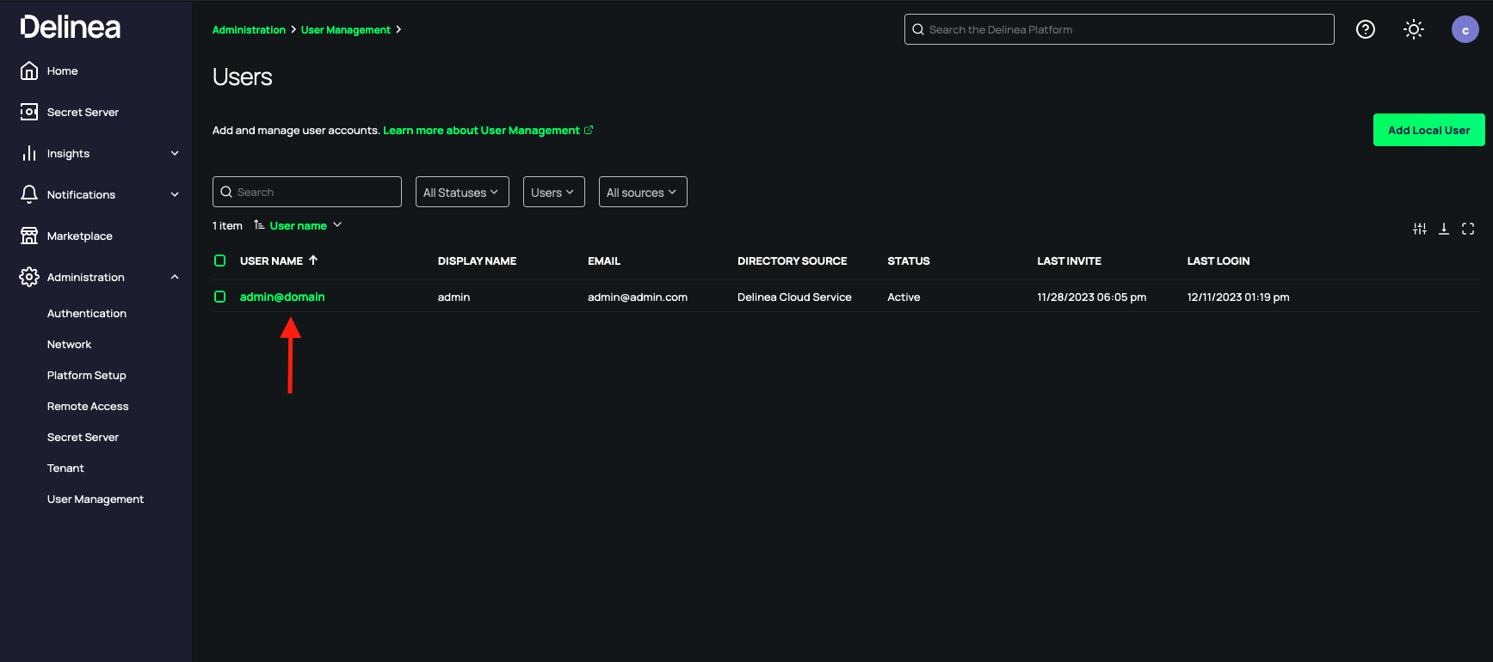
Task: Open Marketplace in sidebar
Action: coord(79,236)
